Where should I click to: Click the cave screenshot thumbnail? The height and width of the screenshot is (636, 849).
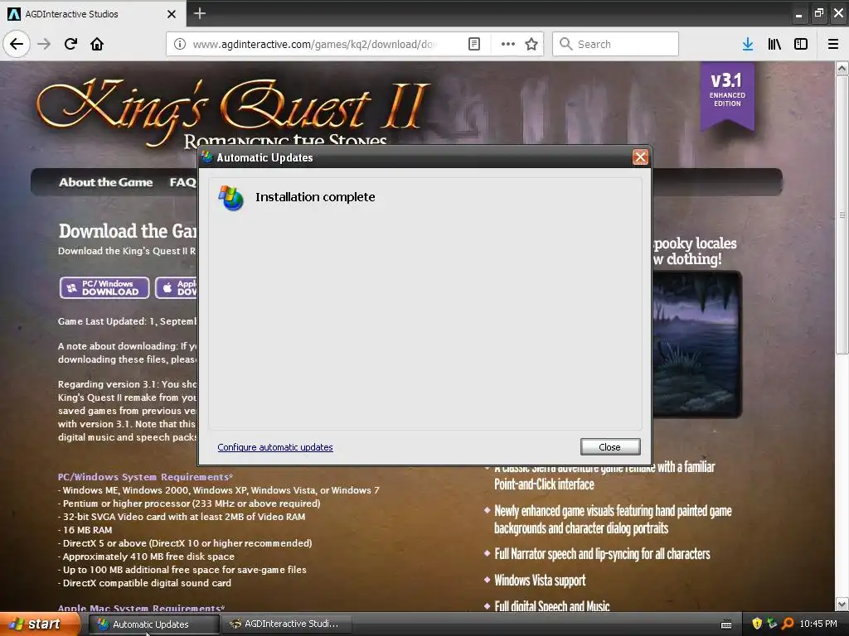pyautogui.click(x=696, y=344)
